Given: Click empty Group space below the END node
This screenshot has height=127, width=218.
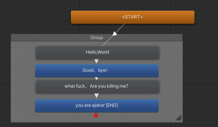Looking at the screenshot, I should tap(128, 118).
